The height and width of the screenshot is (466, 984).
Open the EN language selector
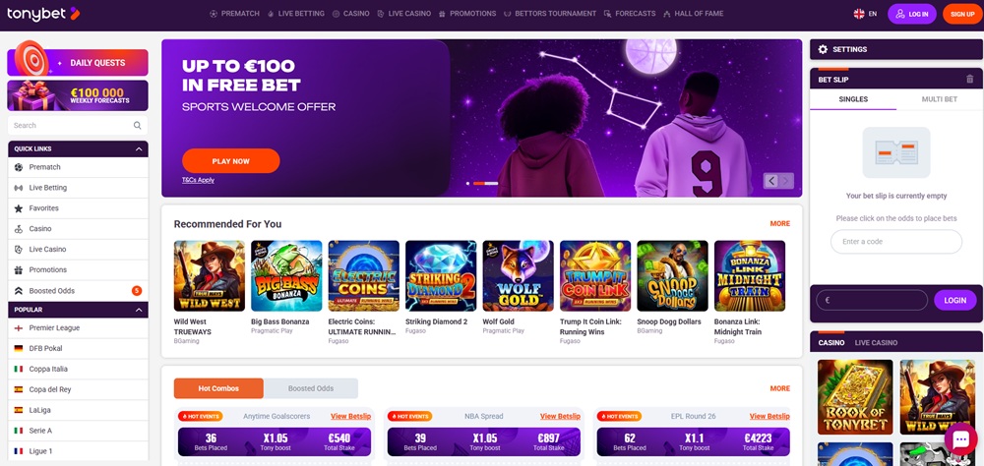coord(865,14)
